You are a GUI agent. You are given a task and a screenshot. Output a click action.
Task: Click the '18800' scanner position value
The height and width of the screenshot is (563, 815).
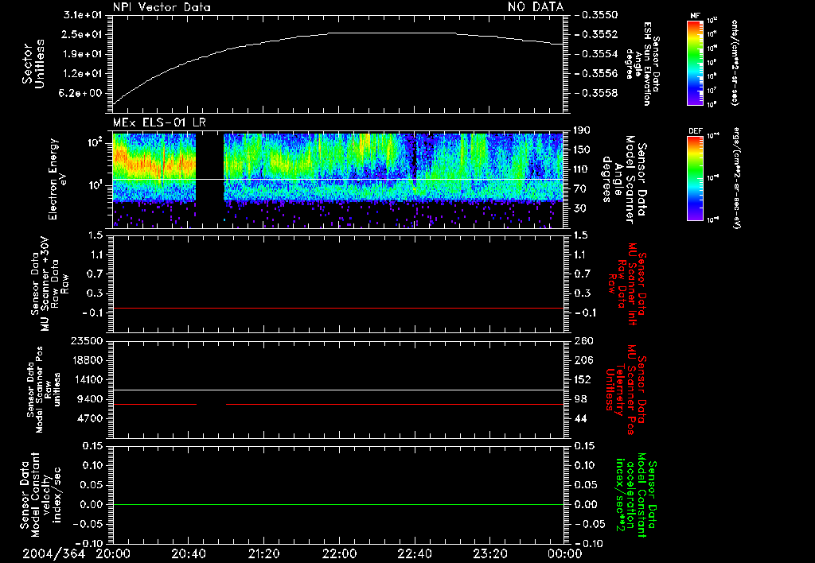click(86, 360)
